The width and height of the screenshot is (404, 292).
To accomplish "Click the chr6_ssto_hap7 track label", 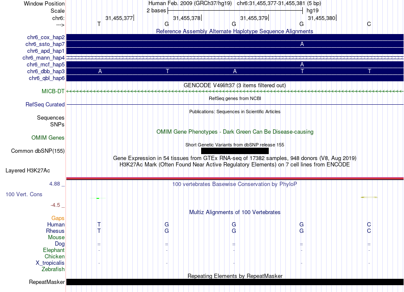I will [x=45, y=44].
